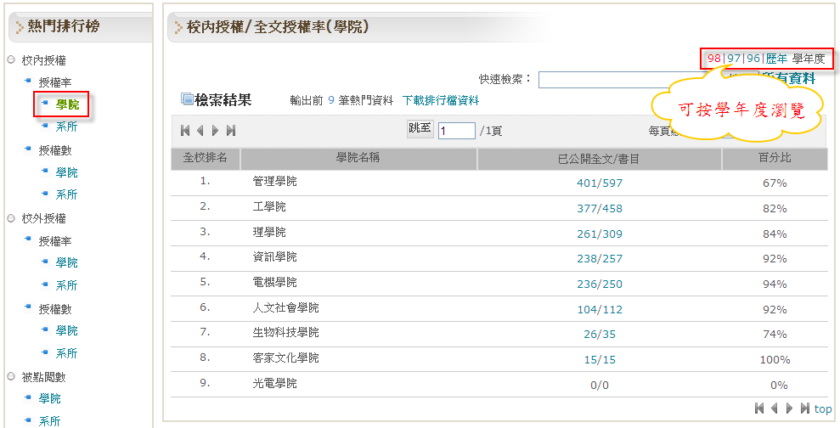Image resolution: width=840 pixels, height=428 pixels.
Task: Switch to academic year 97
Action: (x=734, y=59)
